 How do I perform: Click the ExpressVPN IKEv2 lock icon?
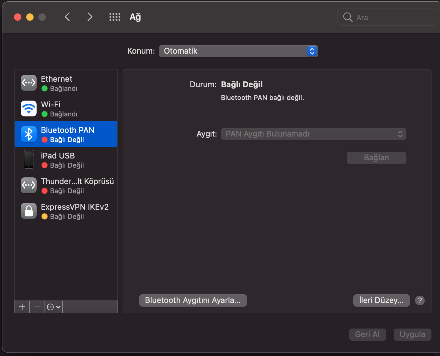click(29, 211)
